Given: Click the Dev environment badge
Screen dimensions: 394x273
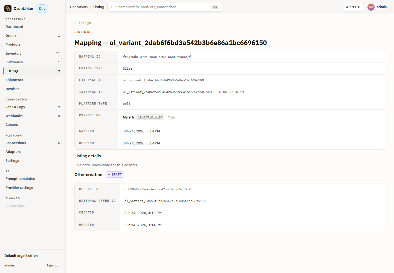Looking at the screenshot, I should pos(42,9).
